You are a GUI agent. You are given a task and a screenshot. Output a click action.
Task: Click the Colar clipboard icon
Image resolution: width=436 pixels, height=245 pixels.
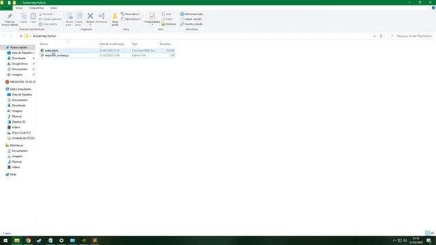click(33, 18)
